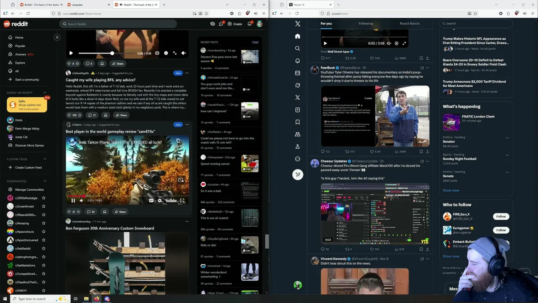Go to Popular in Reddit sidebar
The width and height of the screenshot is (538, 303).
coord(20,46)
